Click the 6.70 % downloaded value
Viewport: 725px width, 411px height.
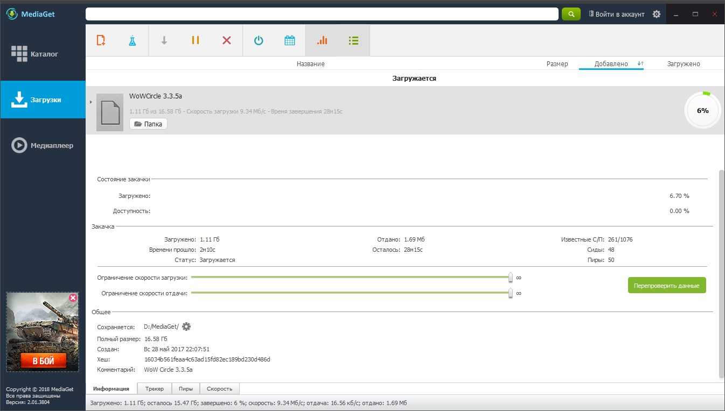[679, 196]
